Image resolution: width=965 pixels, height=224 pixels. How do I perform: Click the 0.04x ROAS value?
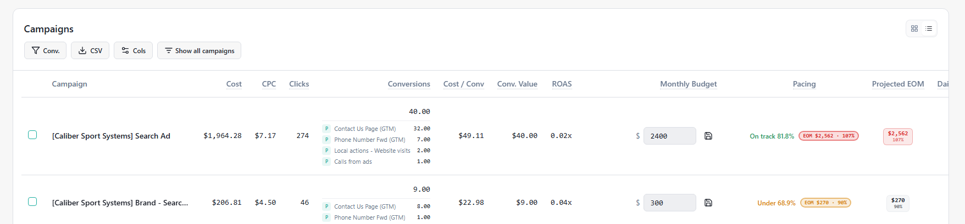tap(561, 203)
